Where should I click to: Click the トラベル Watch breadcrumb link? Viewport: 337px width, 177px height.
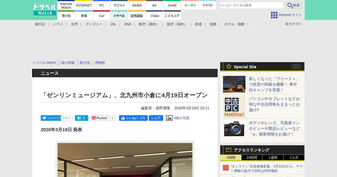[x=44, y=63]
